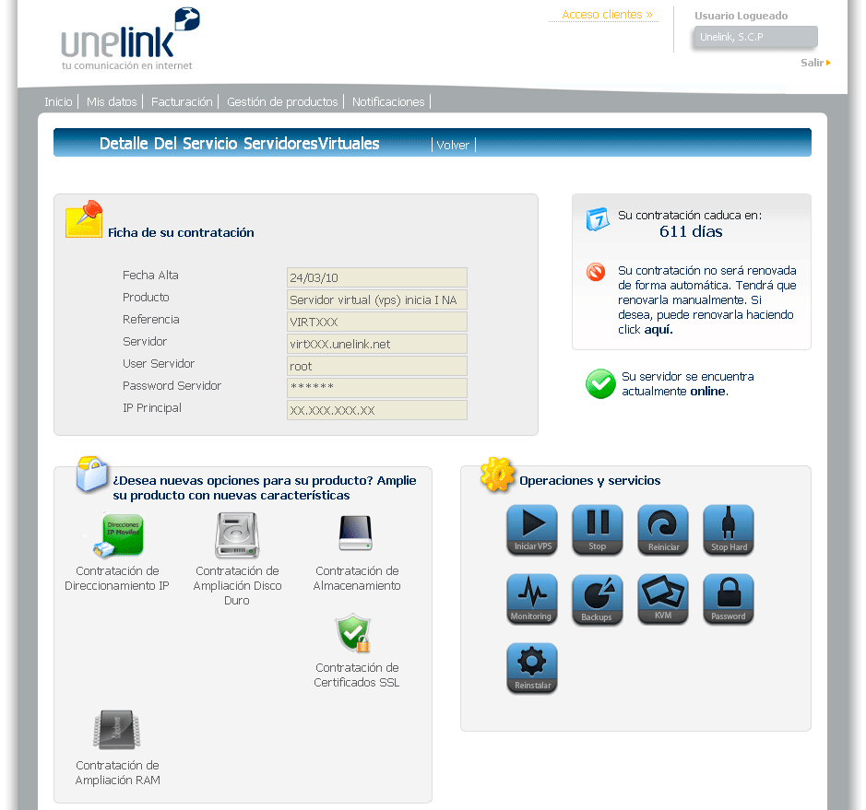
Task: Click 'Ficha de su contratación' heading
Action: [x=181, y=233]
